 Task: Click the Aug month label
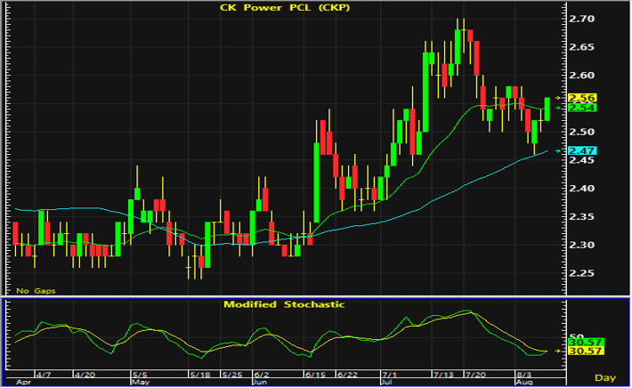524,382
